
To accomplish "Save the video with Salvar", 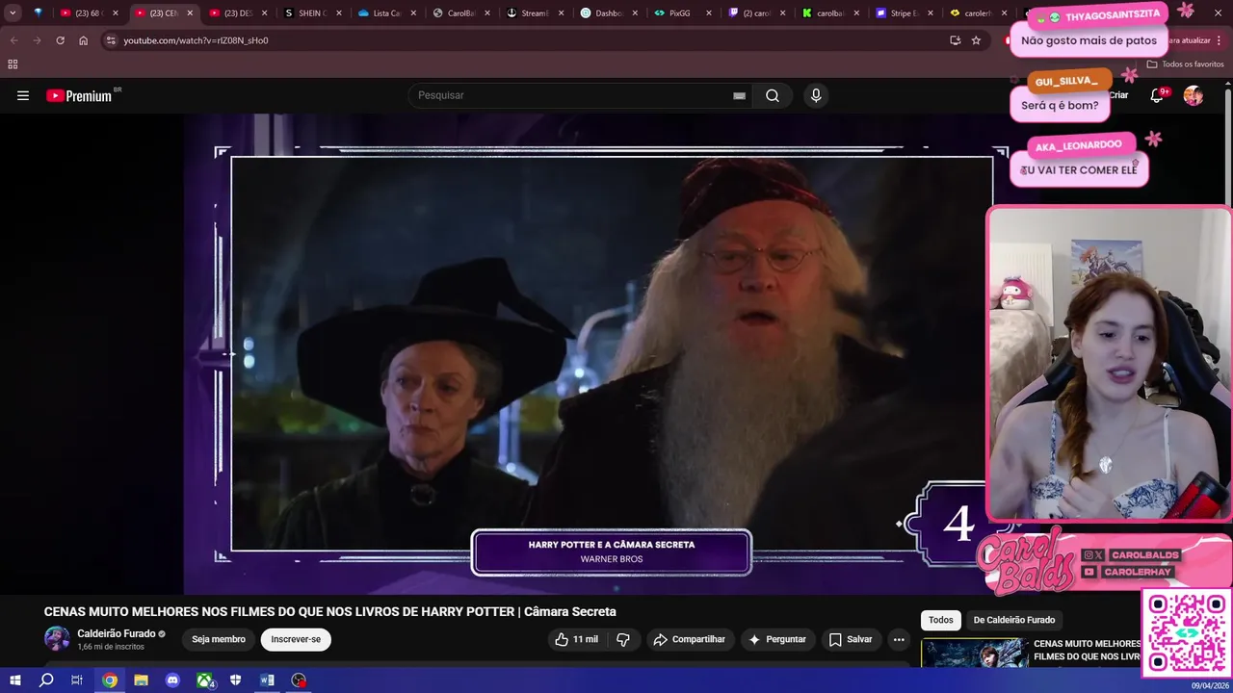I will coord(851,639).
